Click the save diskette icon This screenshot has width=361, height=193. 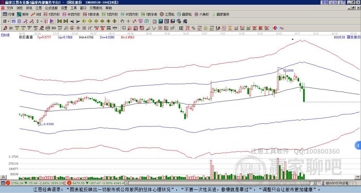(x=173, y=21)
